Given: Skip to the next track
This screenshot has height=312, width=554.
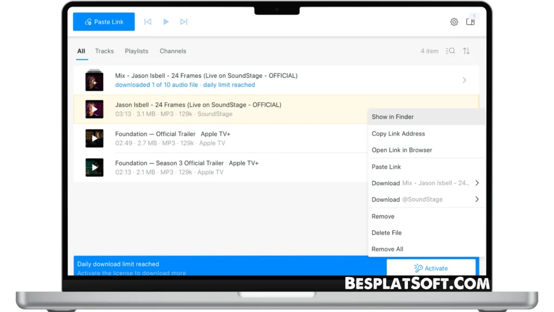Looking at the screenshot, I should pos(184,22).
